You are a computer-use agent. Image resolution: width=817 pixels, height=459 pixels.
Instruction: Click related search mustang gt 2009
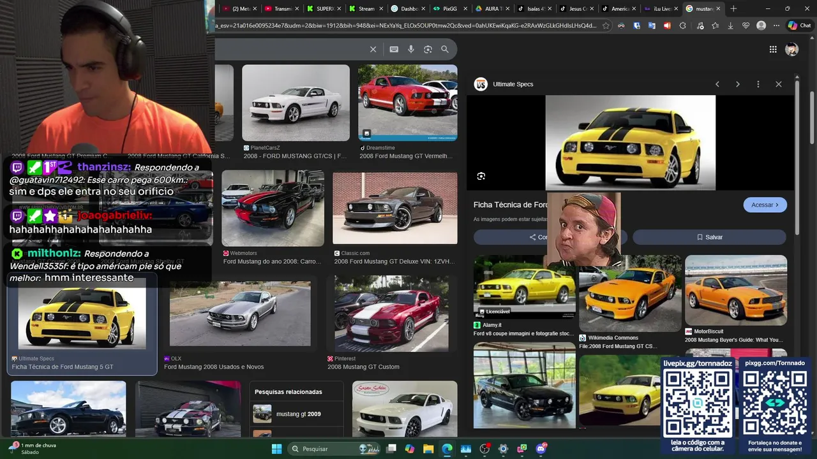coord(296,414)
